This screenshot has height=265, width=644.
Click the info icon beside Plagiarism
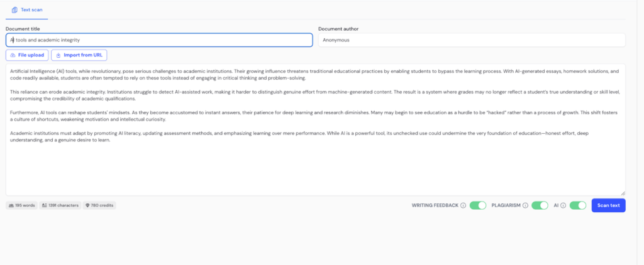click(525, 205)
